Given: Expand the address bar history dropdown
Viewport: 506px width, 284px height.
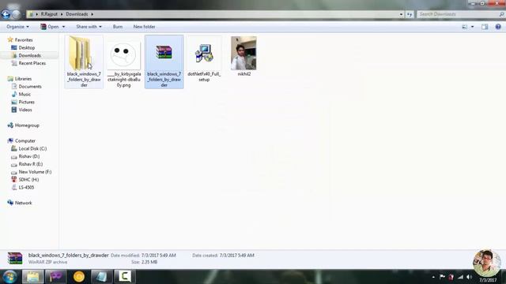Looking at the screenshot, I should pyautogui.click(x=401, y=14).
